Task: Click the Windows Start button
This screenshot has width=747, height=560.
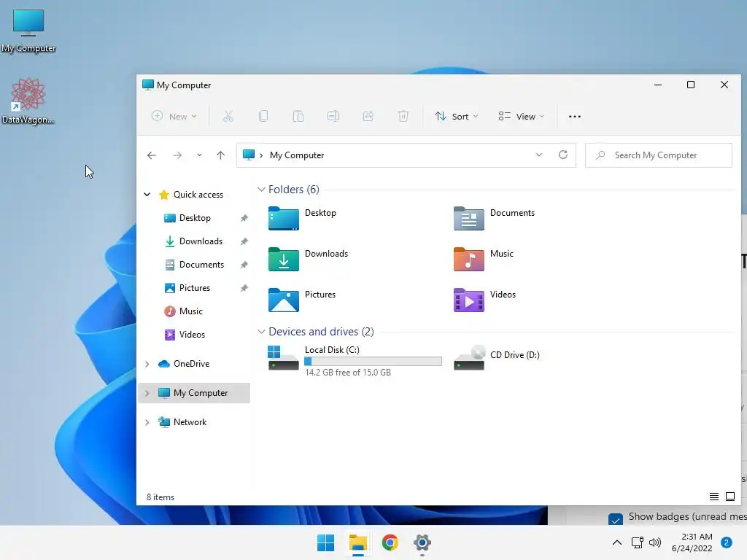Action: click(x=326, y=542)
